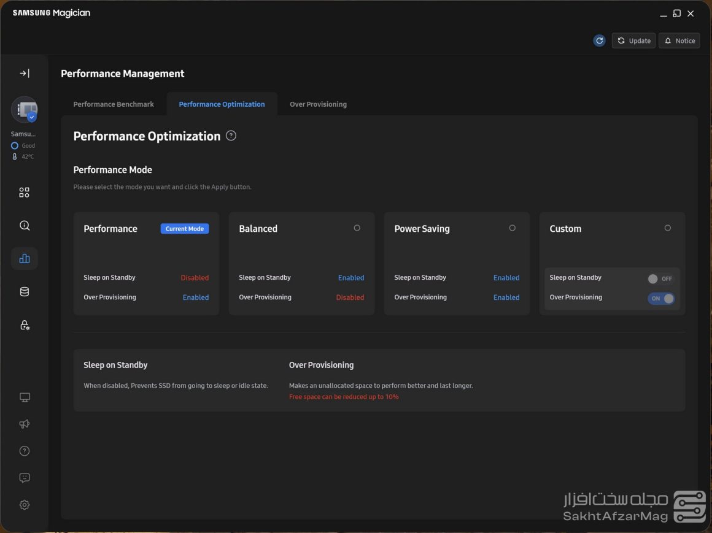Screen dimensions: 712x533
Task: Switch to Over Provisioning tab
Action: tap(318, 104)
